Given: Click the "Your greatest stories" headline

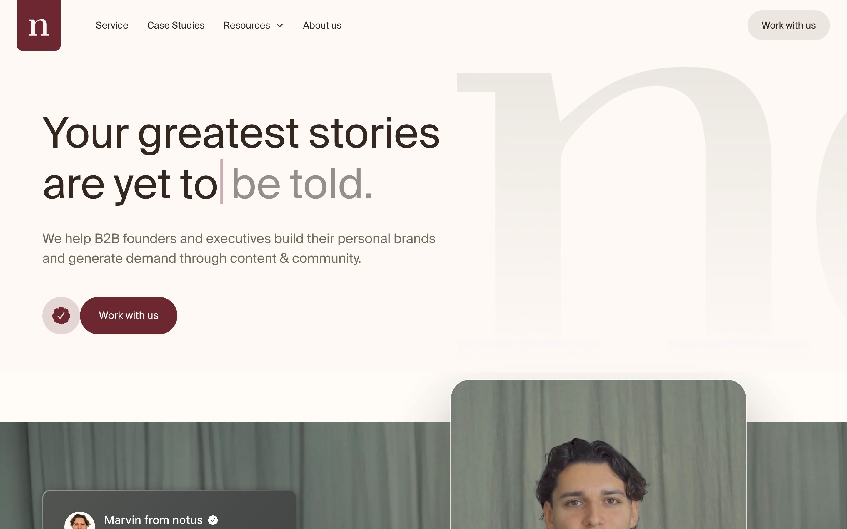Looking at the screenshot, I should tap(241, 133).
